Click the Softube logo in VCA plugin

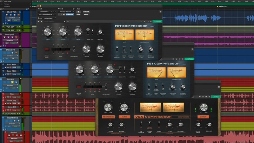pos(216,97)
